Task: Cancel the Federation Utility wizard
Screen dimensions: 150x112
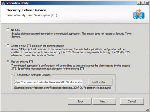Action: click(132, 102)
